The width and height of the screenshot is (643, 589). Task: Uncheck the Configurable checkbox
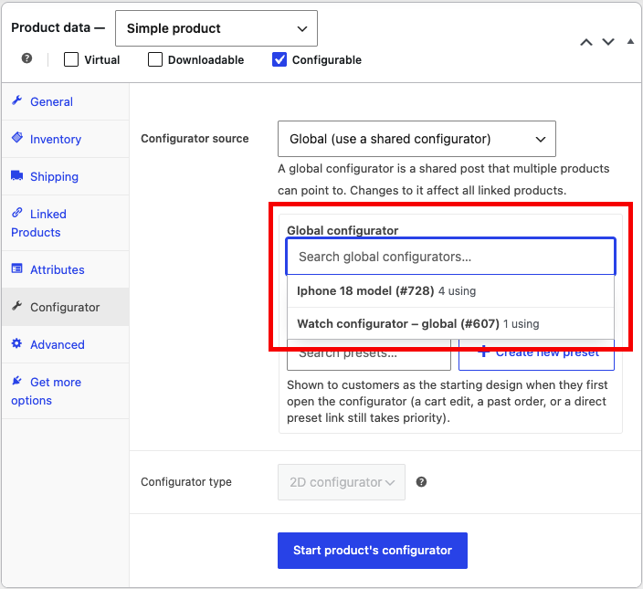(x=279, y=59)
